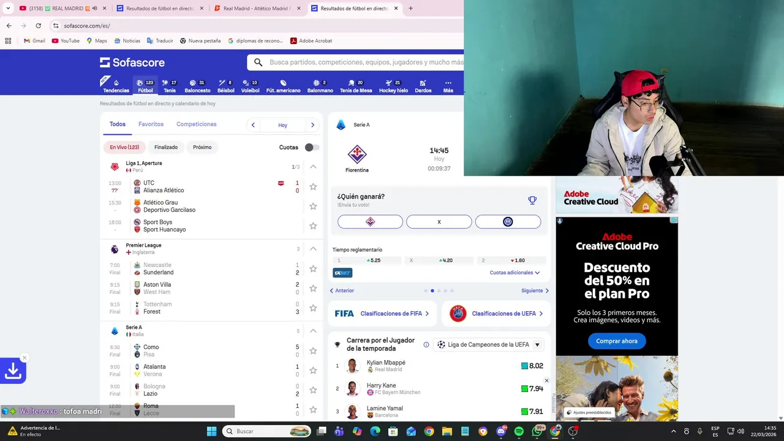The height and width of the screenshot is (441, 784).
Task: Switch to the Competiciones tab
Action: pyautogui.click(x=197, y=124)
